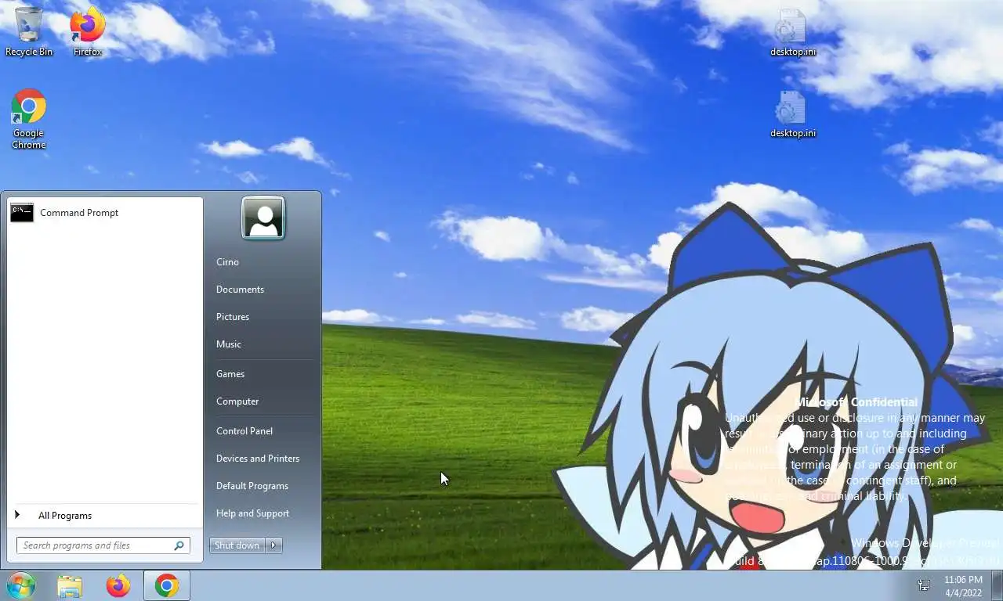Open the Google Chrome desktop shortcut

coord(29,118)
